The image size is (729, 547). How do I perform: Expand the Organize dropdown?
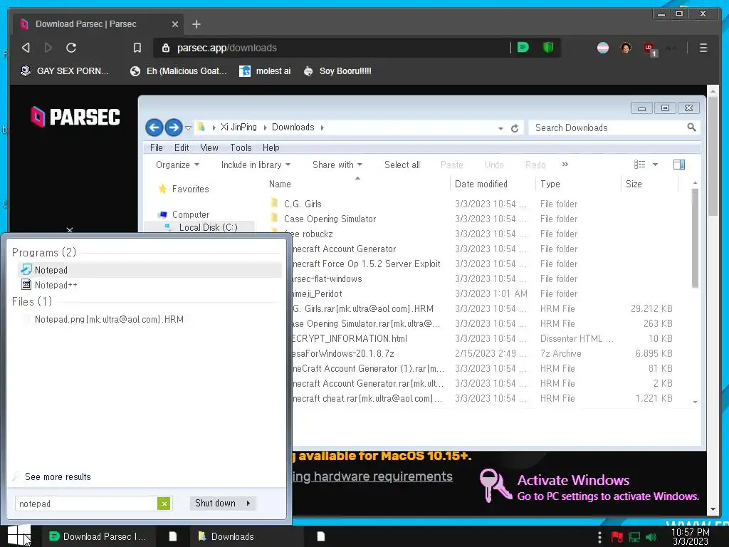177,165
